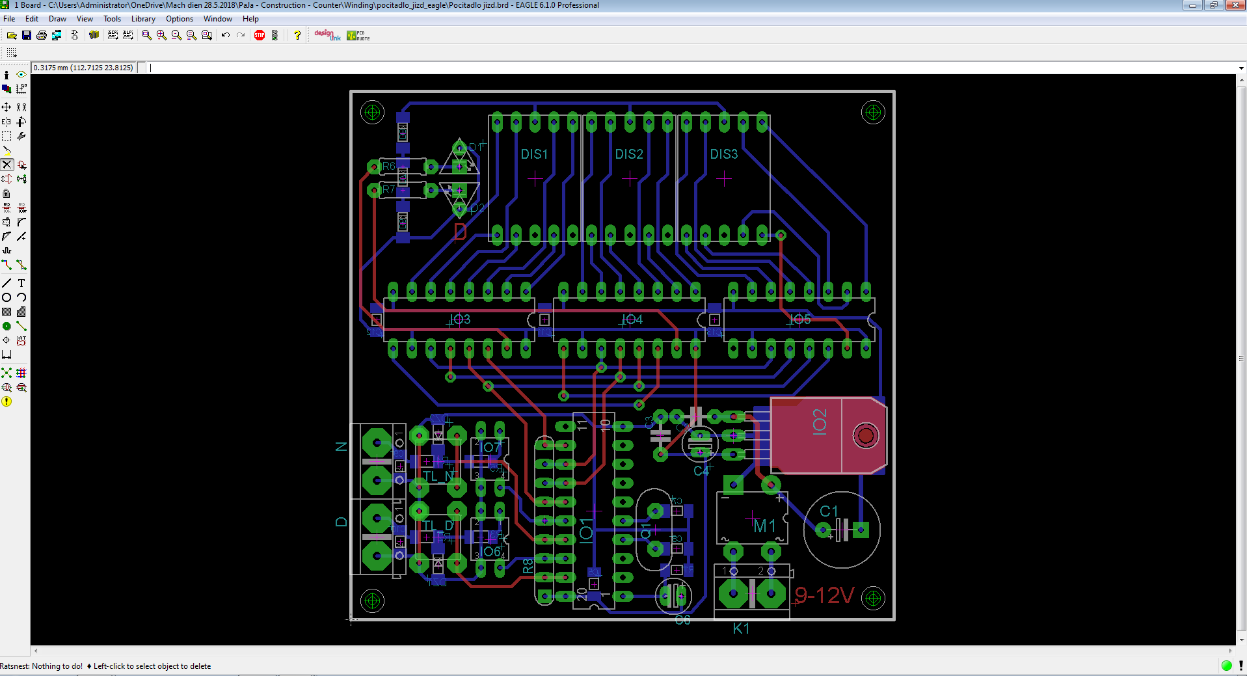Run a script with the SCR icon

click(113, 35)
